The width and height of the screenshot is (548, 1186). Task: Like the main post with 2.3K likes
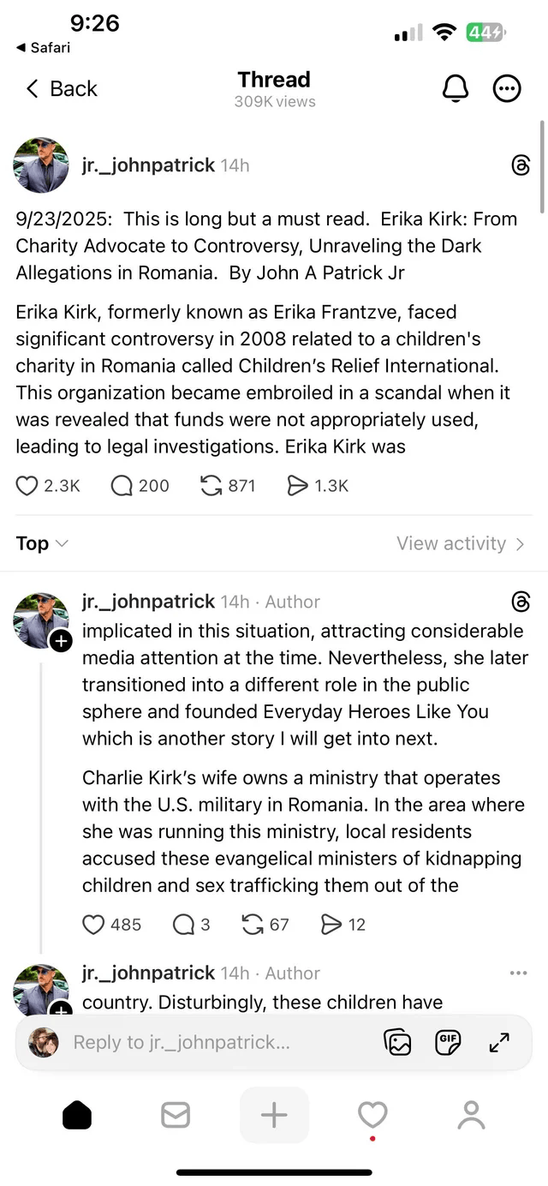pyautogui.click(x=28, y=486)
